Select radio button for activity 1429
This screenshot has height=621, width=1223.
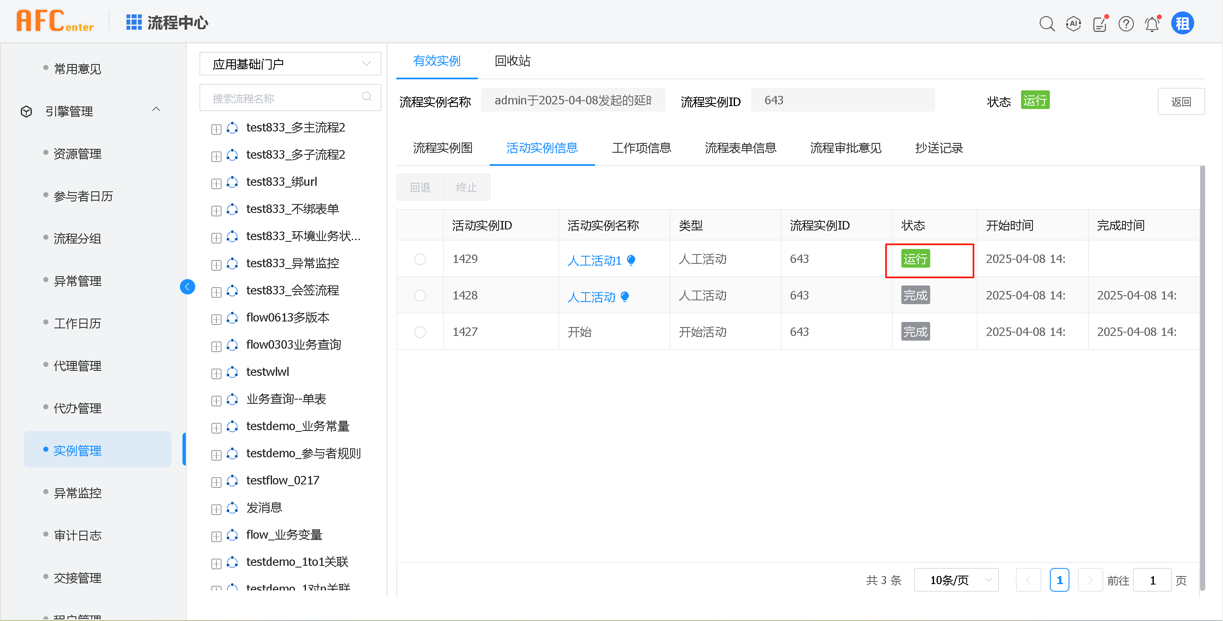click(x=420, y=259)
